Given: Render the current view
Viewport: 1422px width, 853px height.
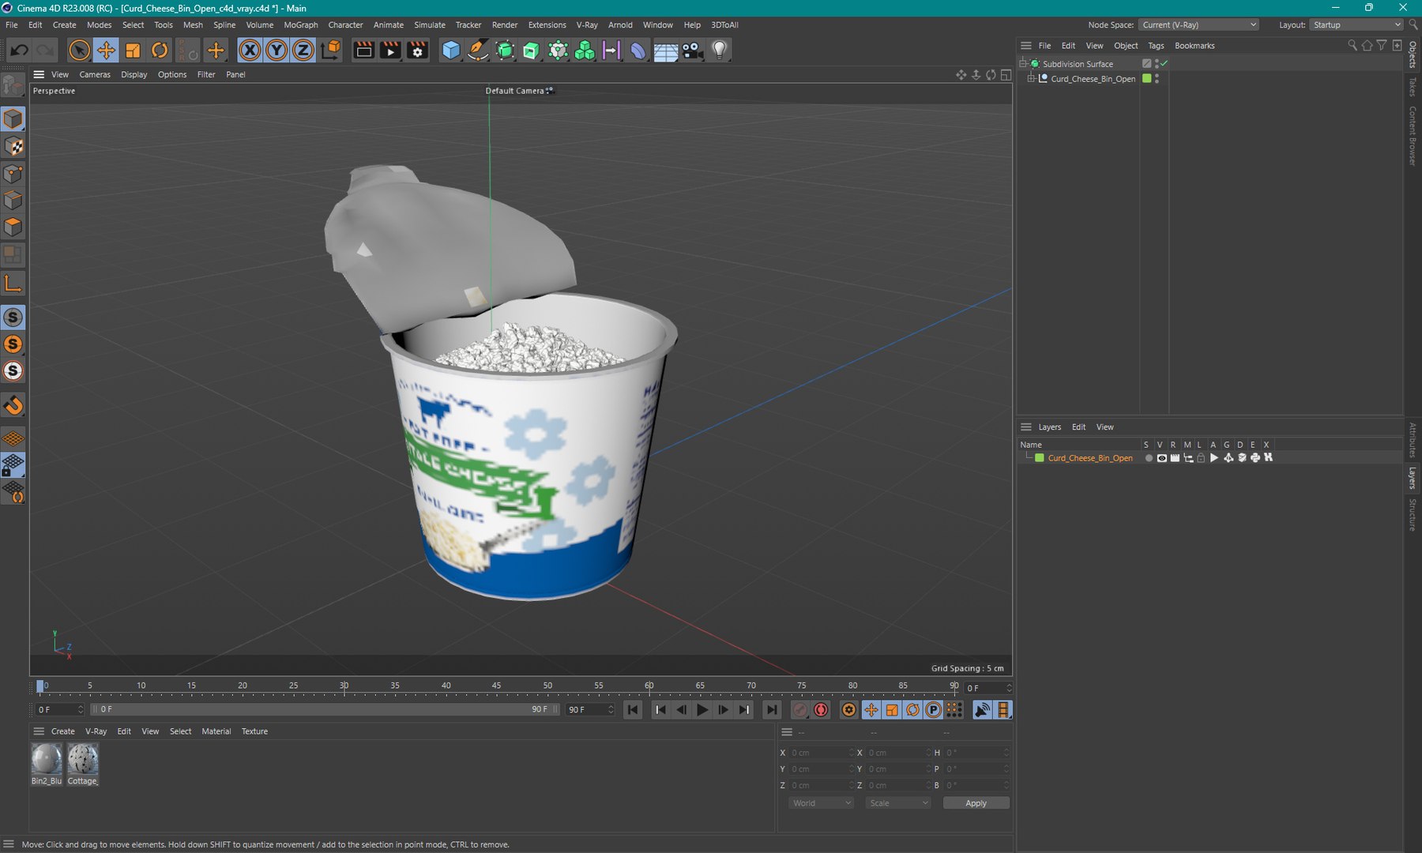Looking at the screenshot, I should (363, 51).
